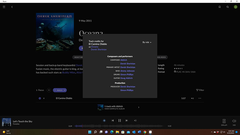Open the play queue icon
This screenshot has height=135, width=240.
click(x=135, y=121)
